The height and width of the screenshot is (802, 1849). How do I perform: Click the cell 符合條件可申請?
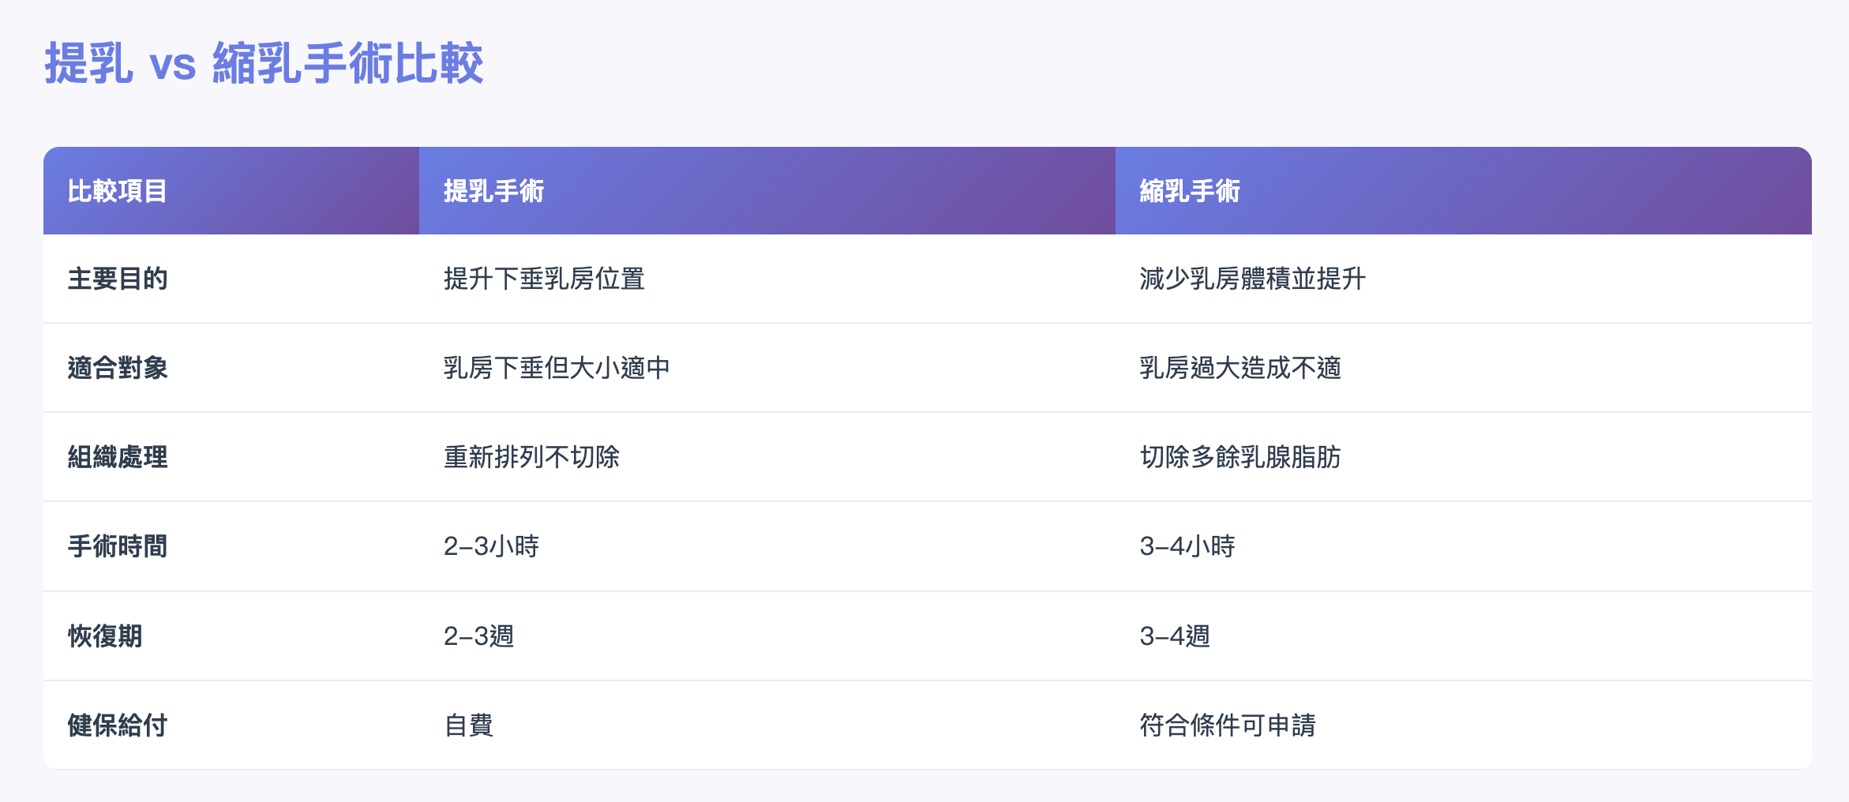(x=1228, y=725)
